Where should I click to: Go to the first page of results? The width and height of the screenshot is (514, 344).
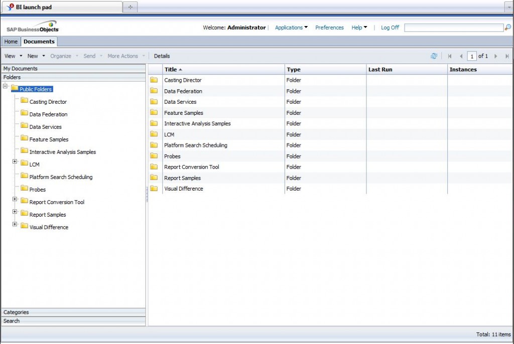point(450,56)
